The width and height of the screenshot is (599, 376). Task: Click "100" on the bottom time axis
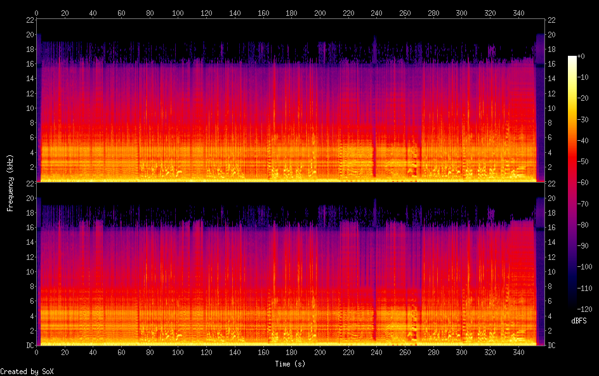coord(178,353)
